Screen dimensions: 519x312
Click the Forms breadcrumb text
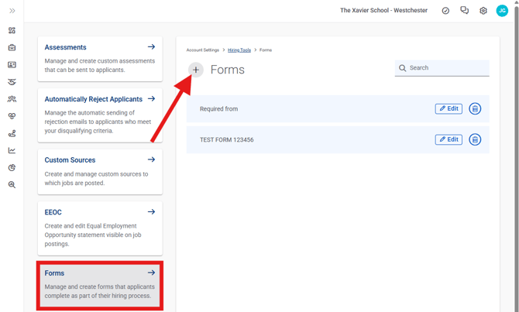(x=266, y=50)
